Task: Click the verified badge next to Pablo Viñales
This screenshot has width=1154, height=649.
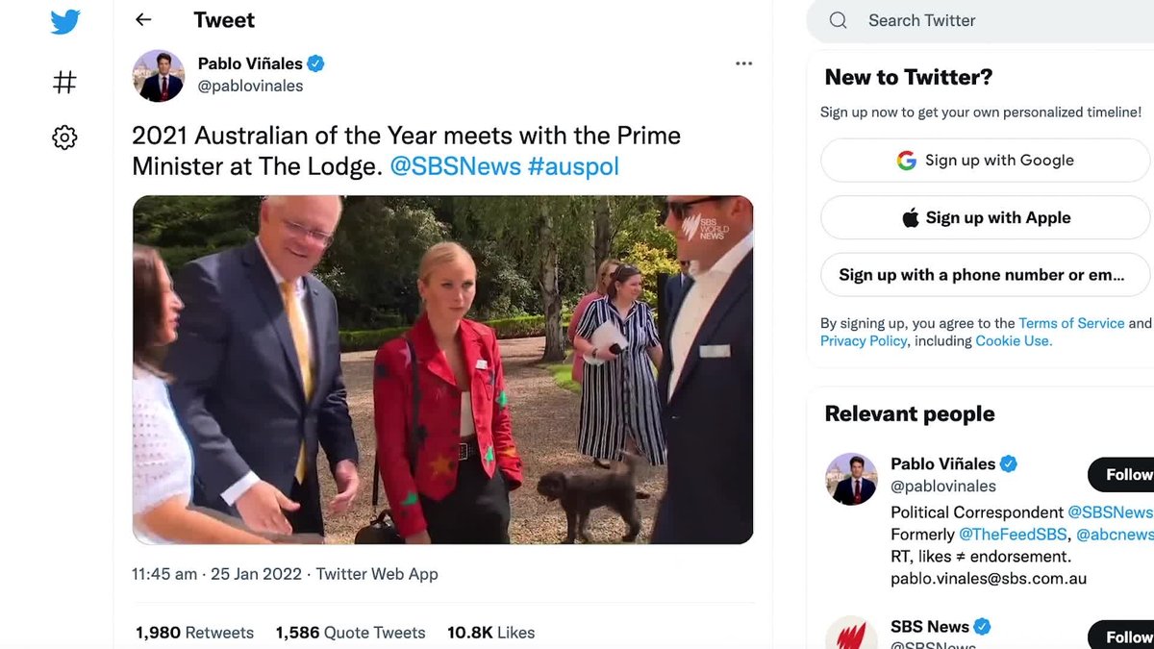Action: pyautogui.click(x=315, y=62)
